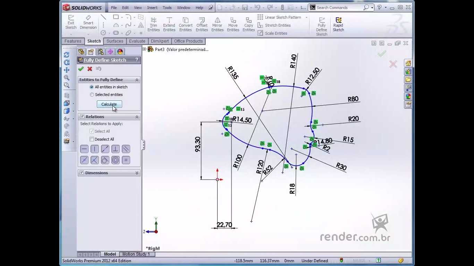
Task: Toggle the Rapid Sketch tool
Action: click(x=338, y=25)
